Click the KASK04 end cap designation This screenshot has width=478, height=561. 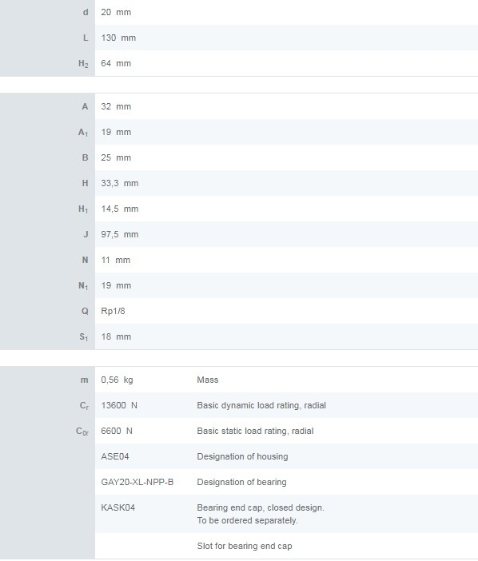pos(118,507)
